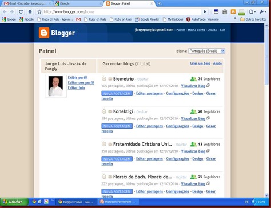Open Visualizar blog for Konektigi
Image resolution: width=271 pixels, height=208 pixels.
pyautogui.click(x=193, y=119)
